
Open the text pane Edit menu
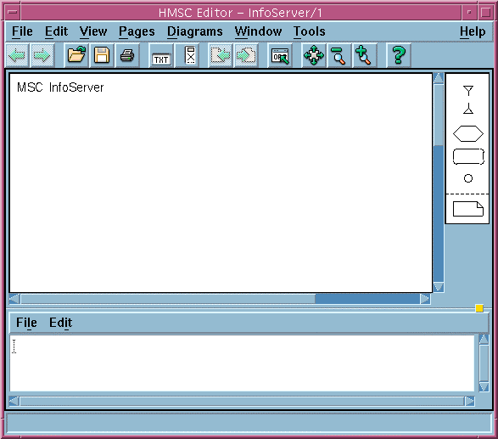[x=61, y=323]
